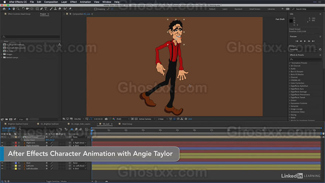Click the Show Channel color icon

pos(114,119)
